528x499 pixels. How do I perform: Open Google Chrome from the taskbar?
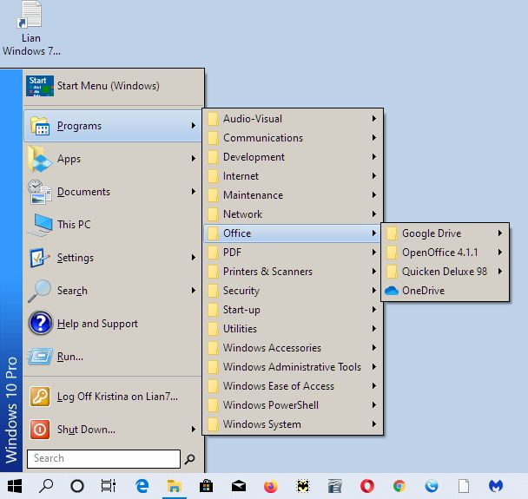[399, 486]
